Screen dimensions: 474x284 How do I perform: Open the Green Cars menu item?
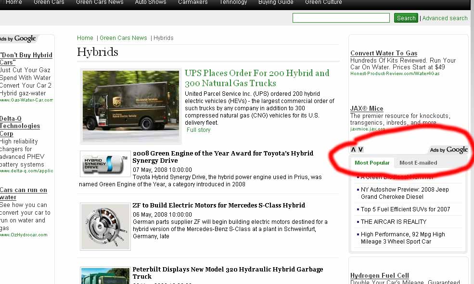pos(49,2)
